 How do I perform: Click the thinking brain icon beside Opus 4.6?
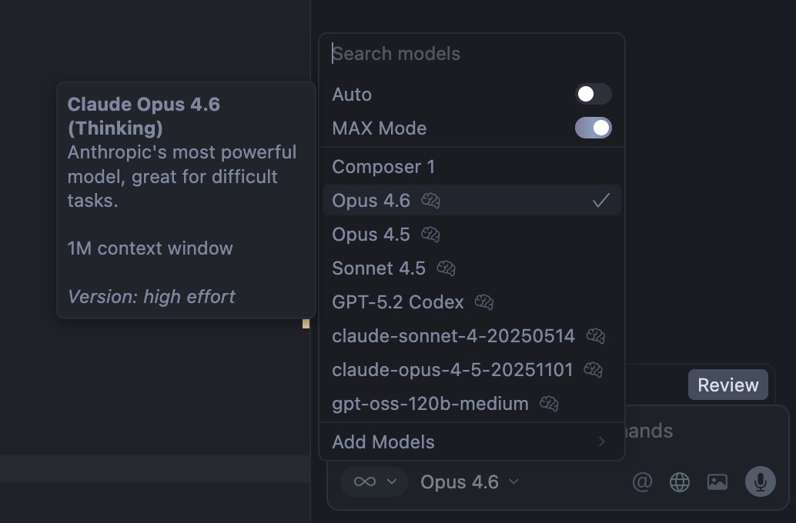coord(430,200)
